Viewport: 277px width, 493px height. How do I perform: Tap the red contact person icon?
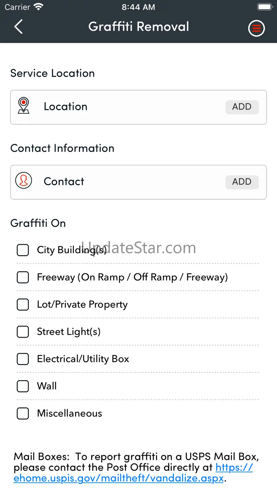tap(23, 181)
